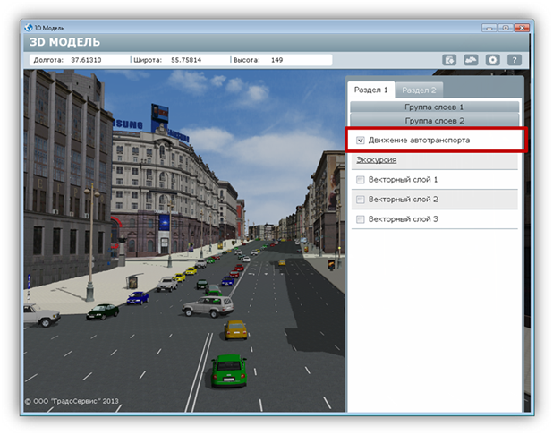
Task: Select the Раздел 1 tab
Action: [371, 90]
